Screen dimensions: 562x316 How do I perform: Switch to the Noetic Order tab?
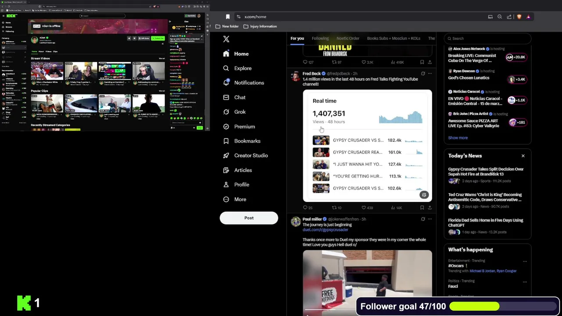coord(348,38)
